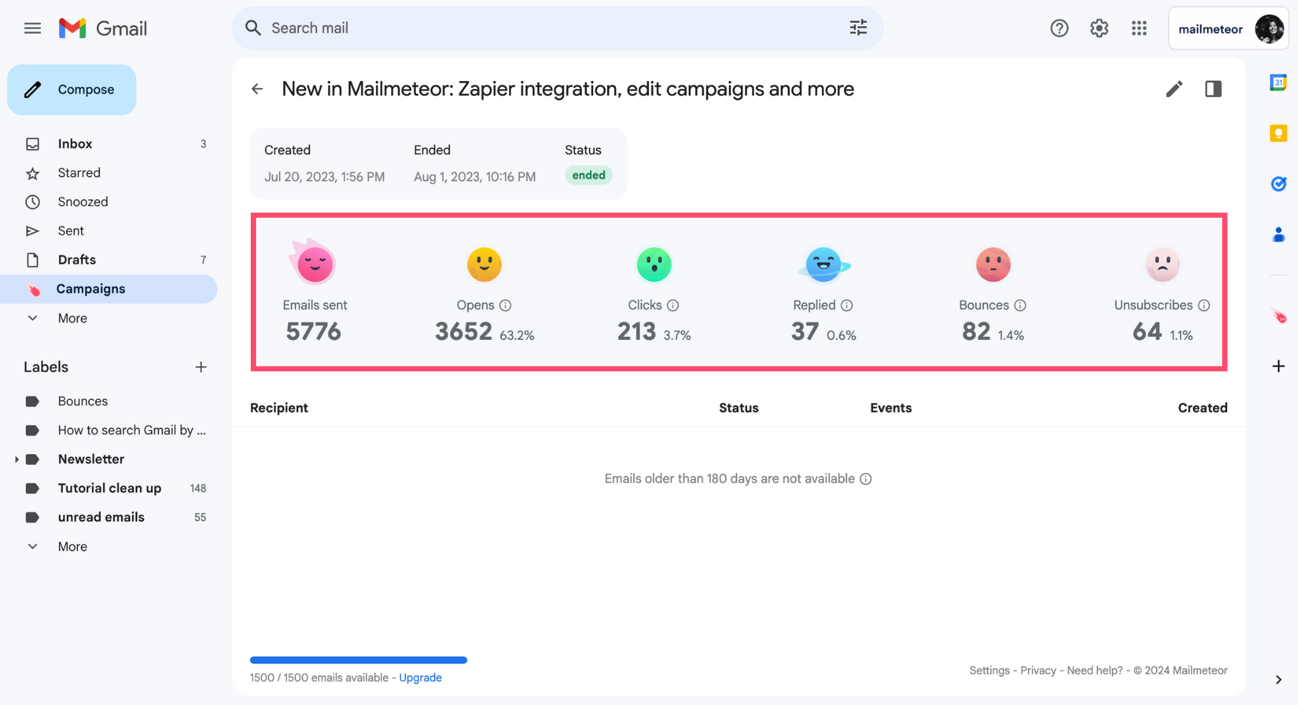Open Google Tasks side panel icon
The width and height of the screenshot is (1298, 705).
coord(1278,183)
